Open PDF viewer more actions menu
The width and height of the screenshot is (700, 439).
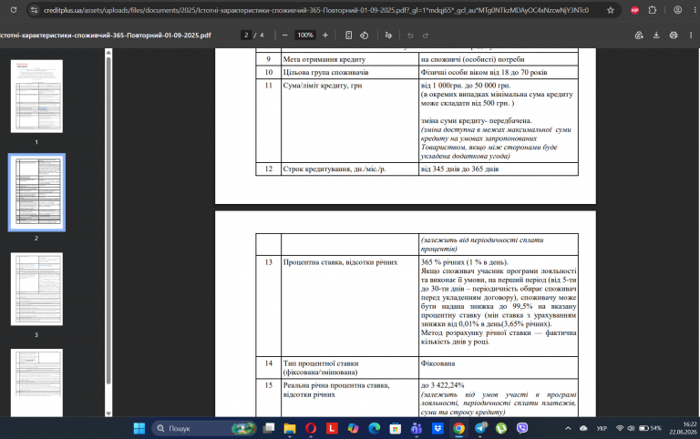(691, 35)
